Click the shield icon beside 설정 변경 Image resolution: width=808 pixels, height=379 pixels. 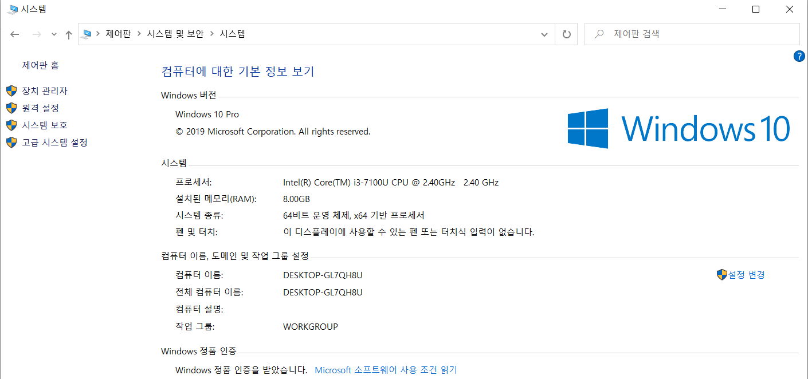[722, 275]
